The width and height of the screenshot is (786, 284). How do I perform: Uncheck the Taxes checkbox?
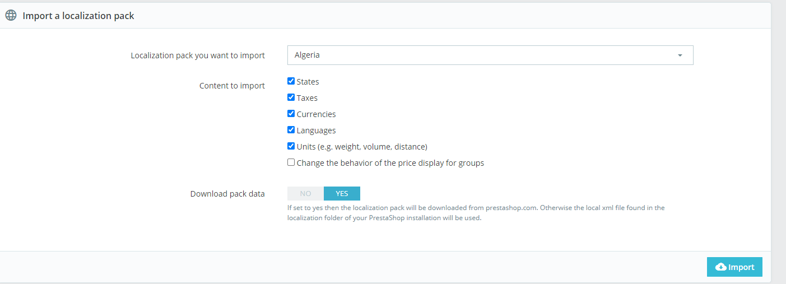(291, 97)
